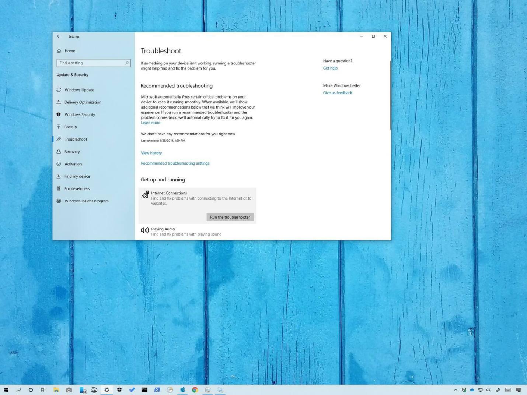This screenshot has height=395, width=527.
Task: Click the Delivery Optimization sidebar icon
Action: tap(59, 102)
